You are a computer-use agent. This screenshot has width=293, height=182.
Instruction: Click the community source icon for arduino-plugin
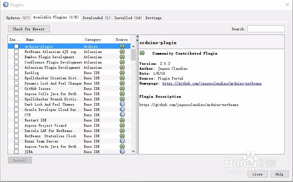pyautogui.click(x=122, y=46)
